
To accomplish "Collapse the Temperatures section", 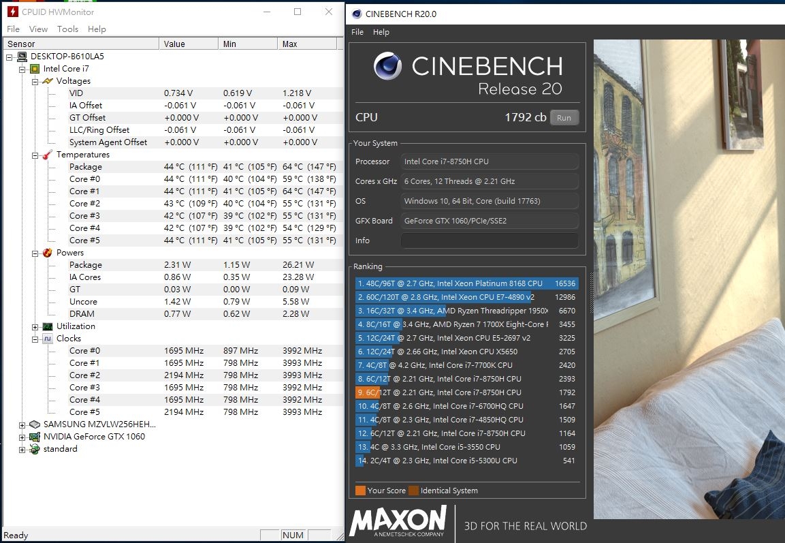I will coord(35,155).
